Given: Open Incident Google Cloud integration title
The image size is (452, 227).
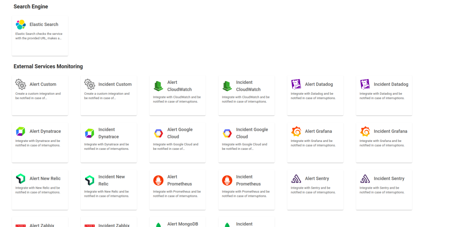Looking at the screenshot, I should tap(252, 133).
